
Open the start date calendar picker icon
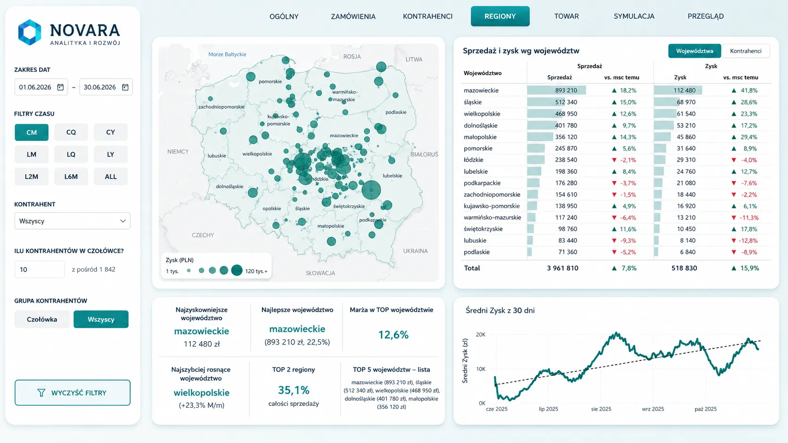click(60, 87)
